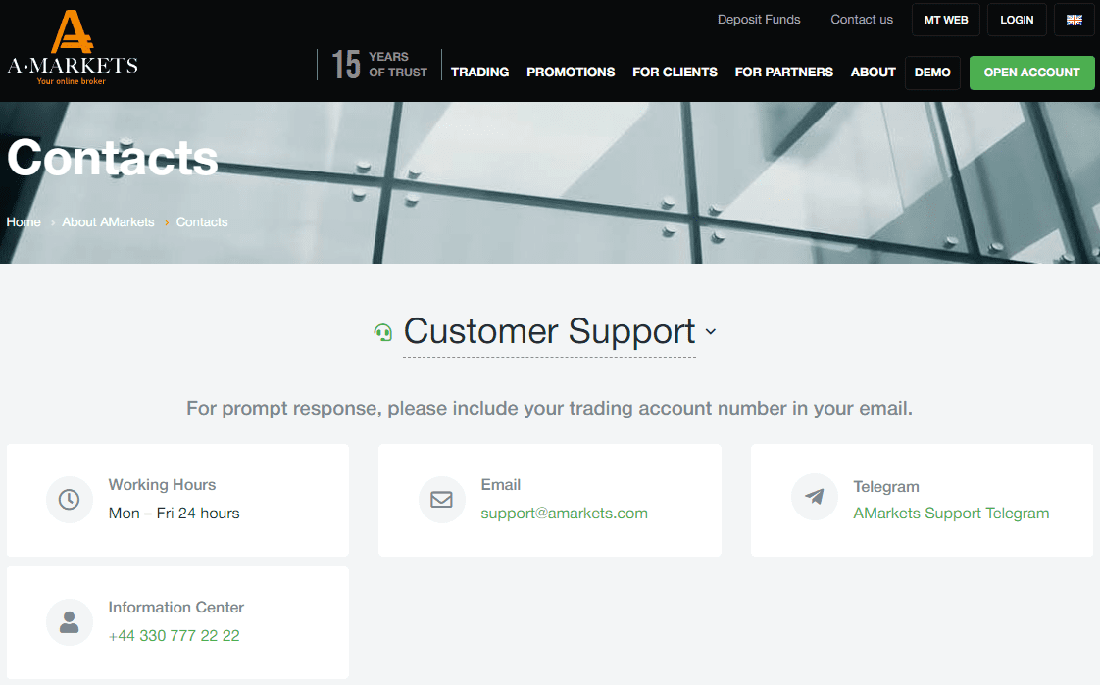Click the Demo button
1100x685 pixels.
tap(932, 73)
